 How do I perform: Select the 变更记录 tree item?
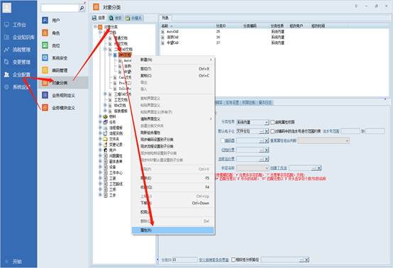click(116, 145)
